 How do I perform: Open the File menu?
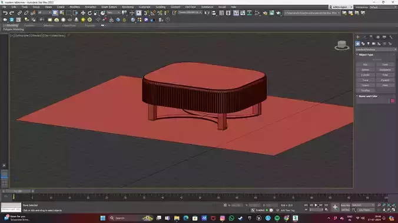pos(4,7)
